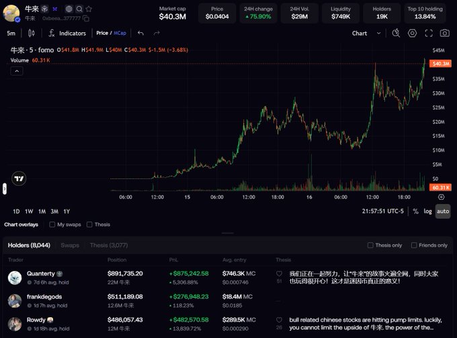Open frankdegods trader profile

click(44, 296)
